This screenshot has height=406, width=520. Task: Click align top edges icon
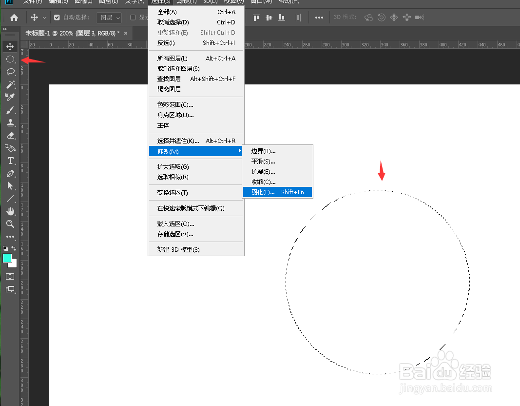point(256,17)
